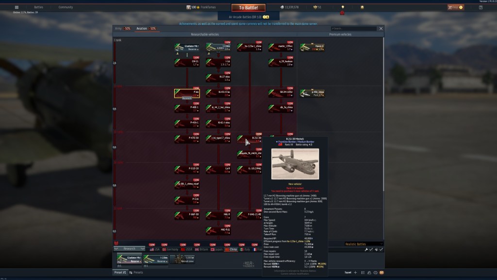Click the To Battle! button
Viewport: 497px width, 280px height.
(x=248, y=8)
